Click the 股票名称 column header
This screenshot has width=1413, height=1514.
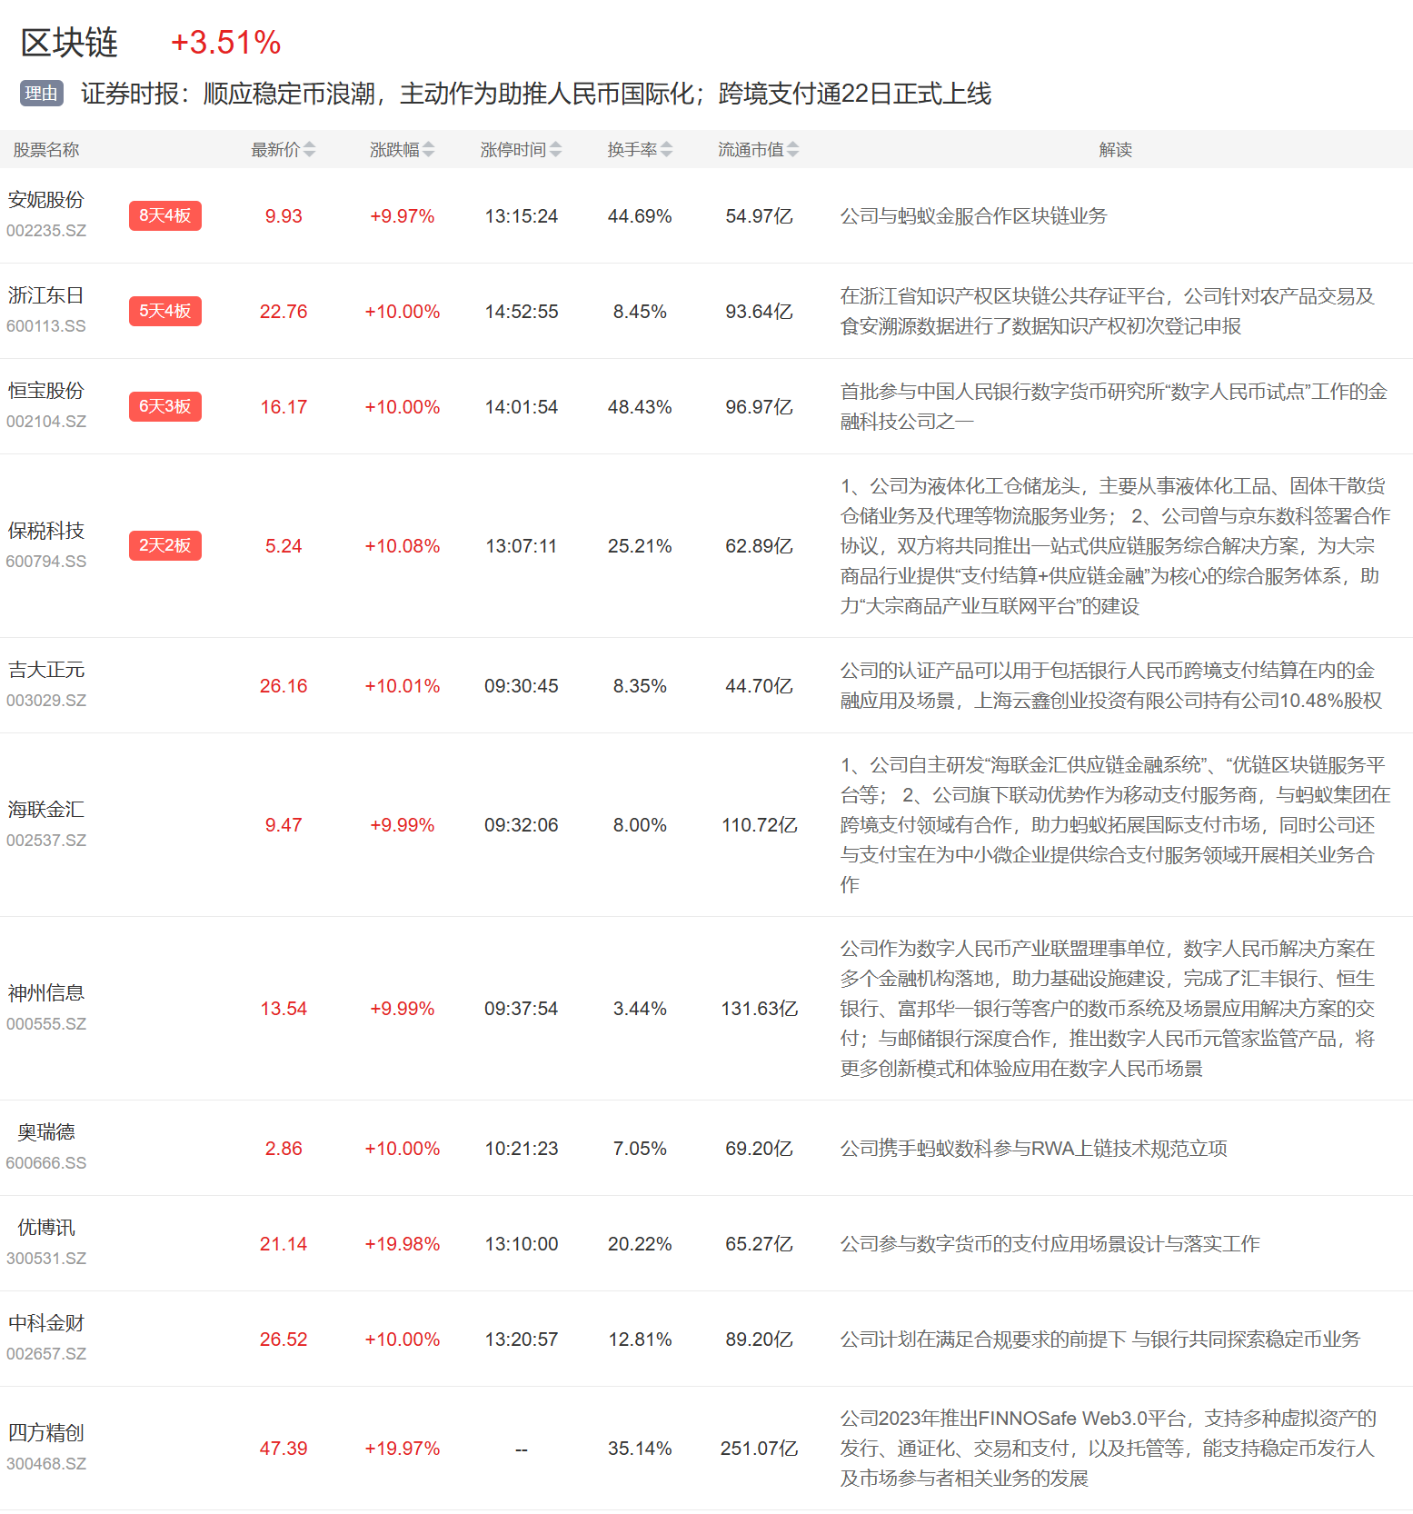pos(46,150)
